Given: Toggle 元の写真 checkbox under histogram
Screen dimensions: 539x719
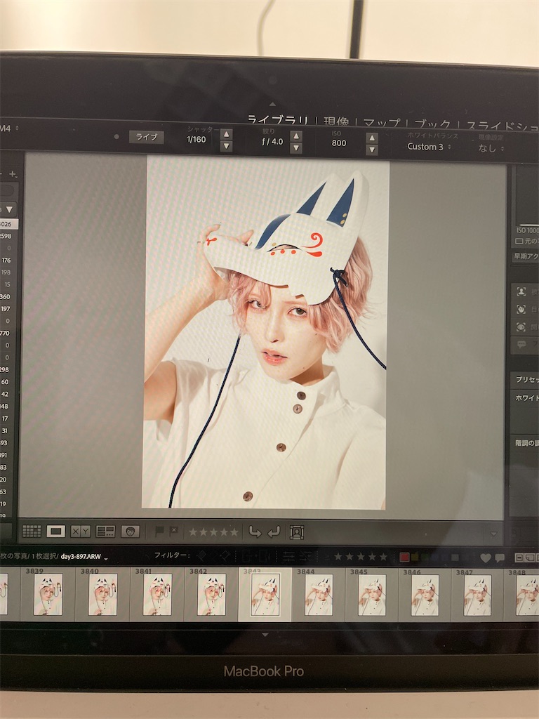Looking at the screenshot, I should [519, 242].
